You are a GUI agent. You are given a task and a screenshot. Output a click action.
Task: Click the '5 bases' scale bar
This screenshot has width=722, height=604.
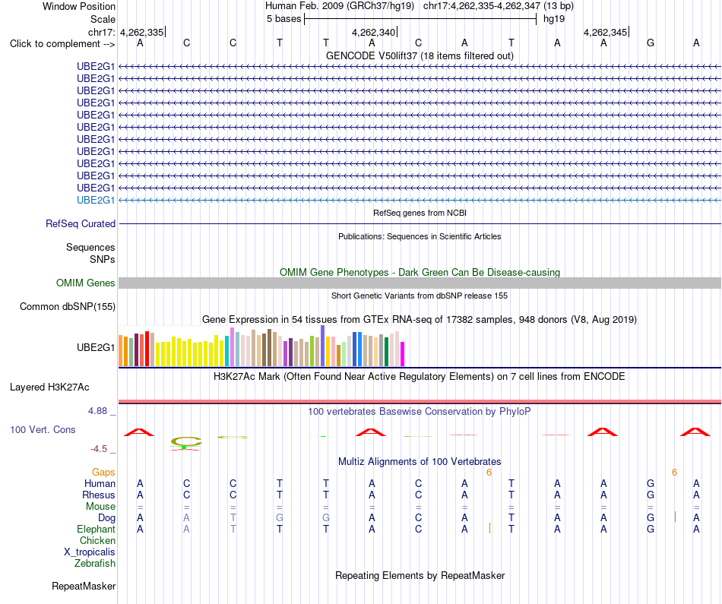click(x=420, y=19)
